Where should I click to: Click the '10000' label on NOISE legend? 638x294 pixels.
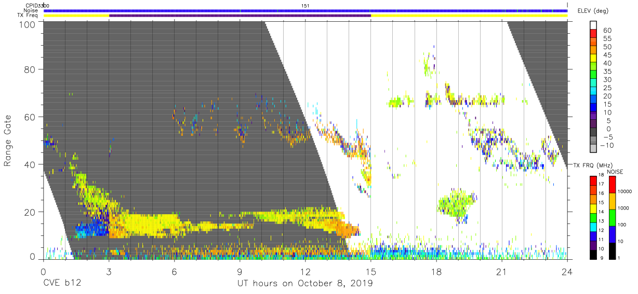click(625, 192)
